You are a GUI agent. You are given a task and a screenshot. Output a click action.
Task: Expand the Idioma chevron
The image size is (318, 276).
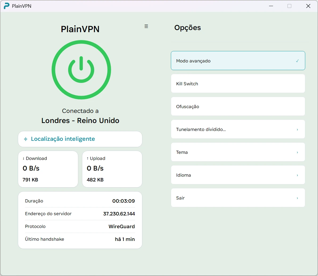point(297,175)
